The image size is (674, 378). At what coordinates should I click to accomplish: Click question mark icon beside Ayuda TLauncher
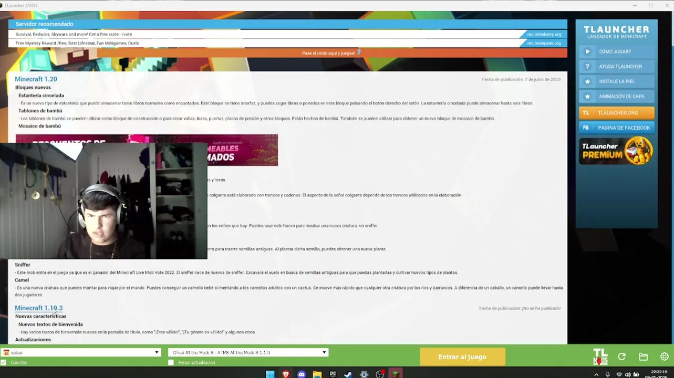[x=587, y=67]
